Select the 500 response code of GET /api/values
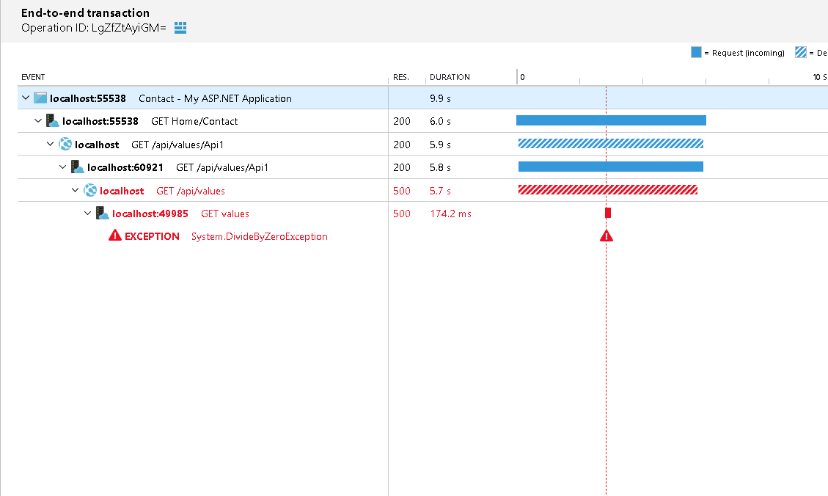 coord(402,190)
